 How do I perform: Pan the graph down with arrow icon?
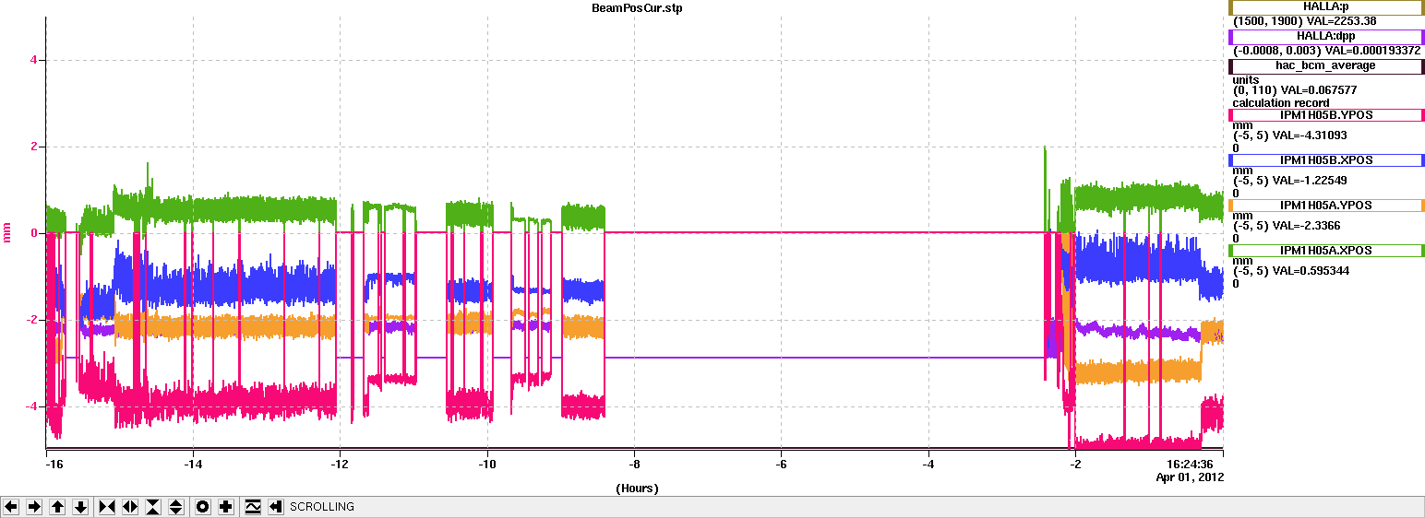[x=80, y=507]
